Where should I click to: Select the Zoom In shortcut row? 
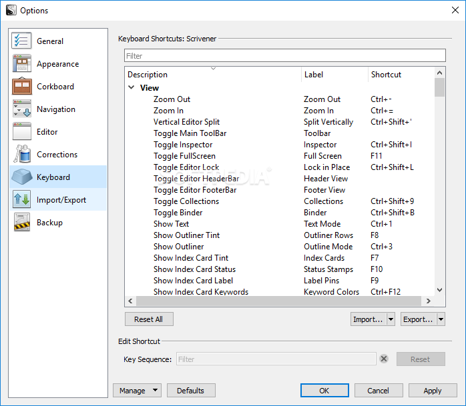click(279, 111)
